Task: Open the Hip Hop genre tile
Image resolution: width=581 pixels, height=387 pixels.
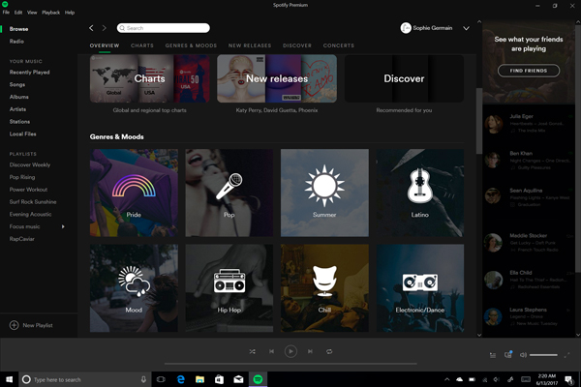Action: pyautogui.click(x=229, y=288)
